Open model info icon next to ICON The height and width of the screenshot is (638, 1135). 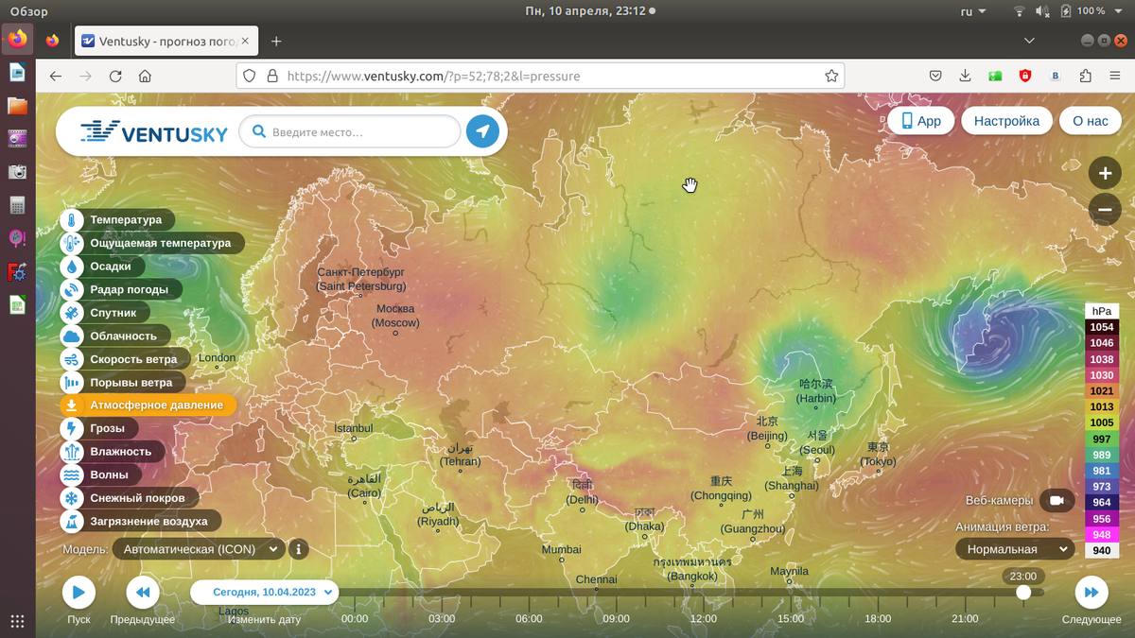pyautogui.click(x=298, y=548)
